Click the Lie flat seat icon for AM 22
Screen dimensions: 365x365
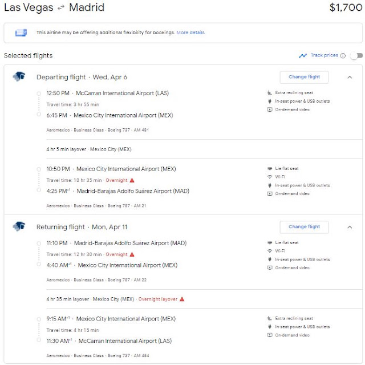point(270,242)
